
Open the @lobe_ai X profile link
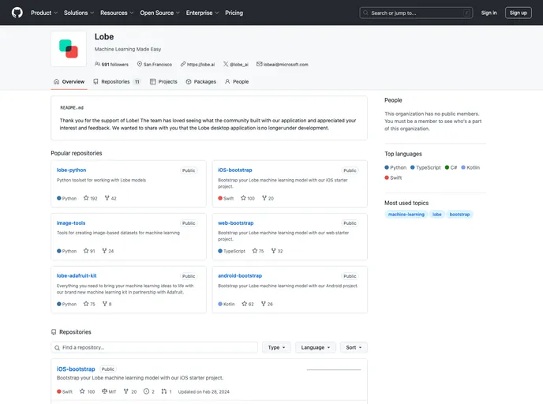click(236, 65)
